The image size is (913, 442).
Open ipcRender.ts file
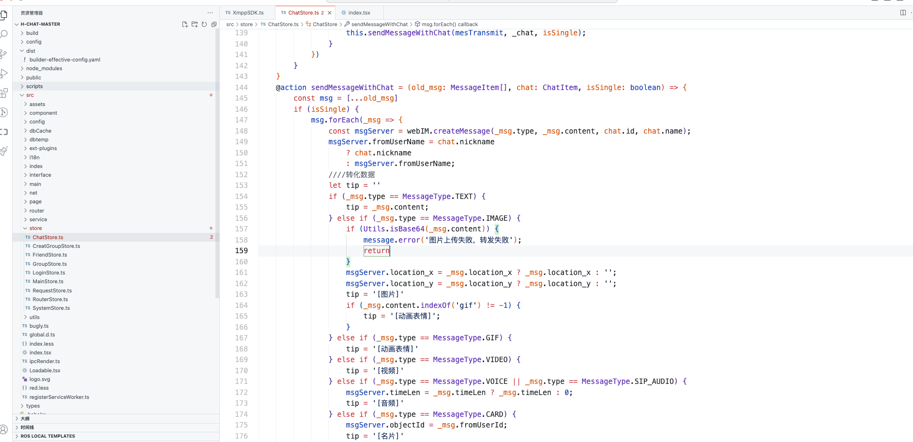116,361
